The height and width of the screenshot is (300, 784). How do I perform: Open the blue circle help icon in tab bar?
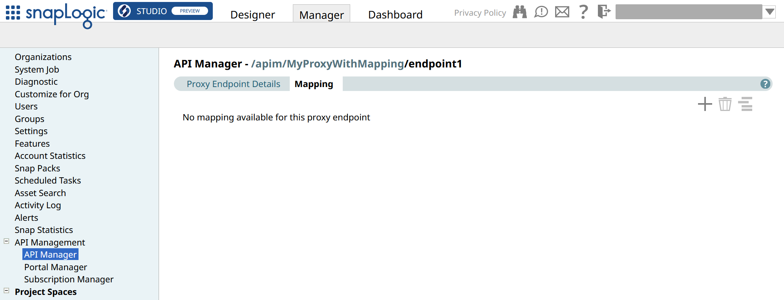[765, 84]
